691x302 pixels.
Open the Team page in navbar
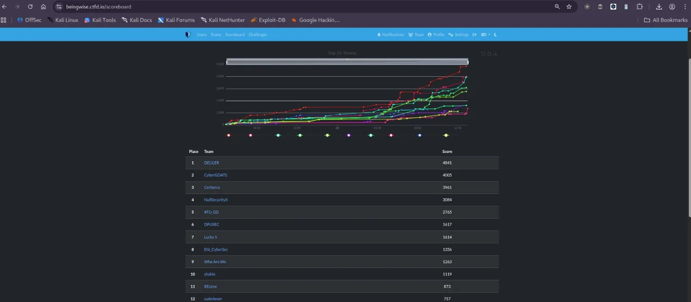coord(416,34)
